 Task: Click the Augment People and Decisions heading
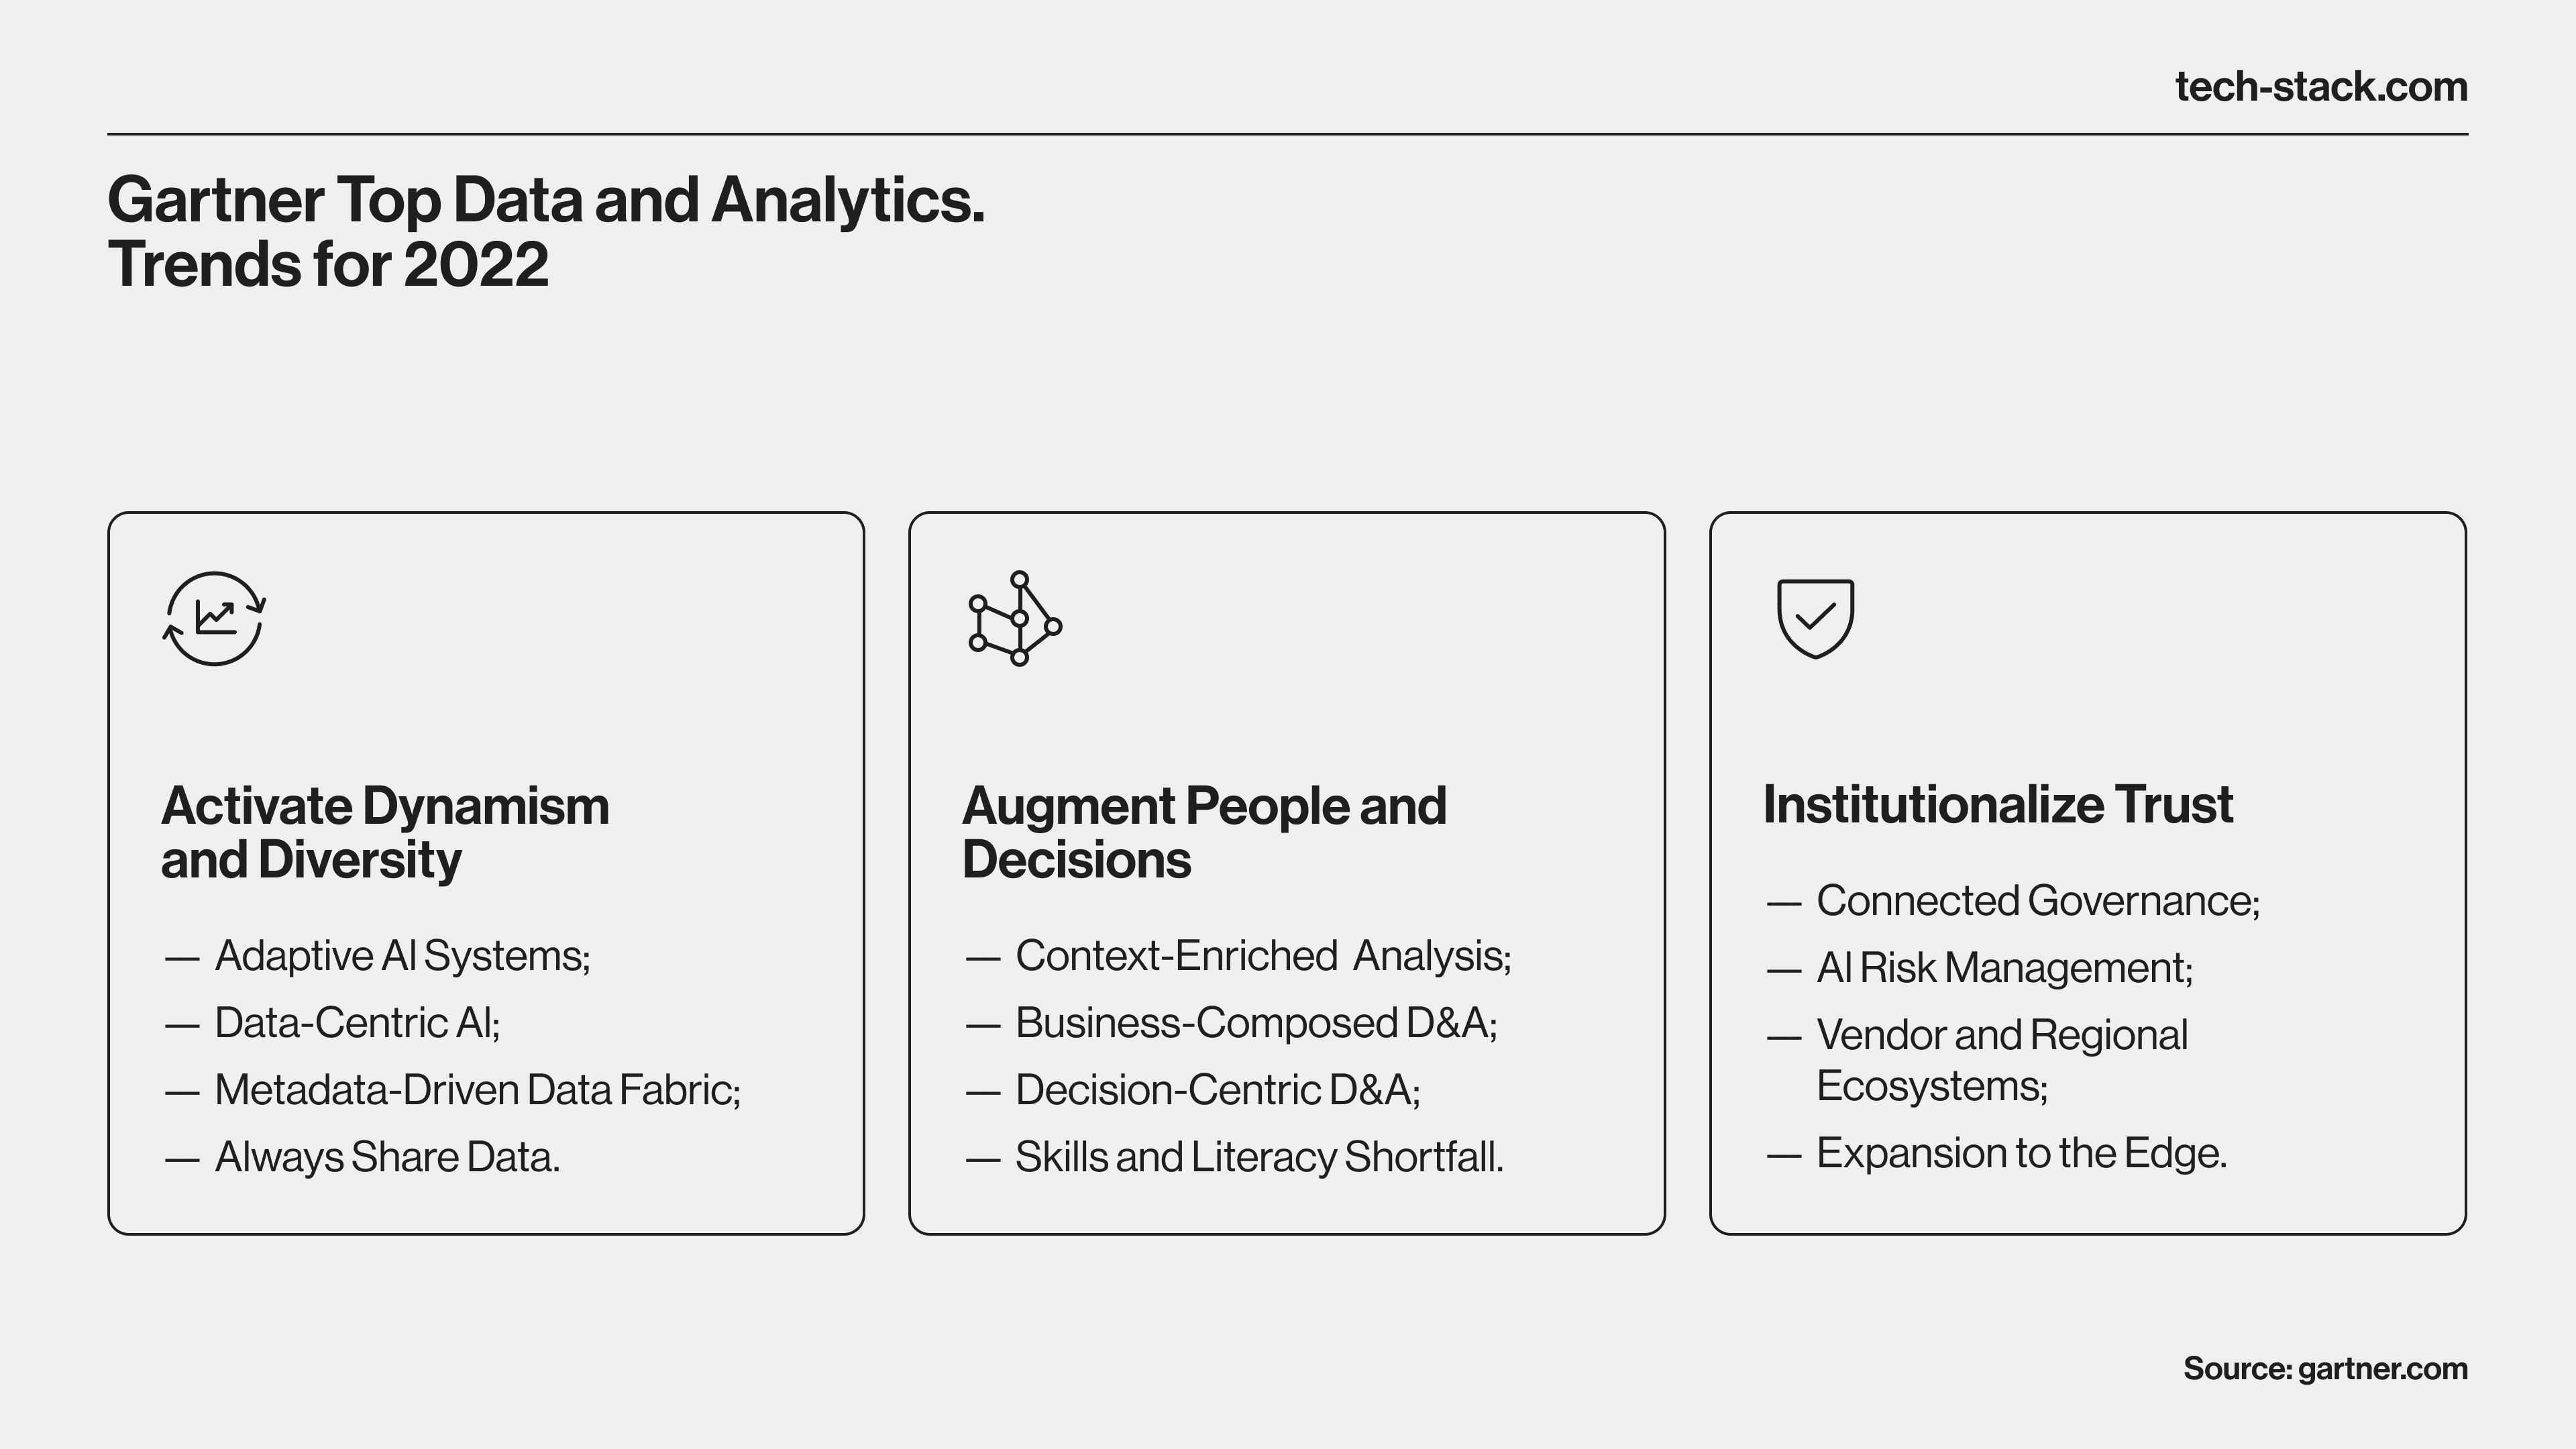[1204, 832]
